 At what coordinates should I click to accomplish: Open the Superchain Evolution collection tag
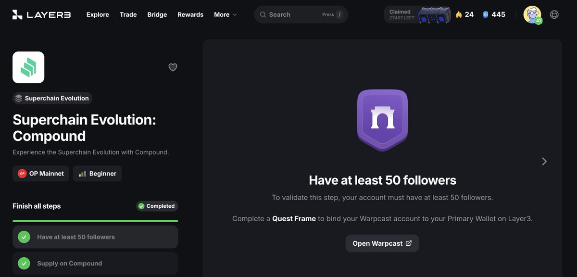(x=52, y=98)
